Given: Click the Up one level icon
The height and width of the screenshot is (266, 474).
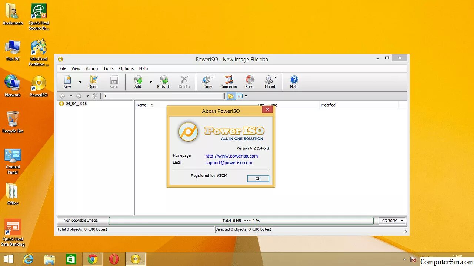Looking at the screenshot, I should (x=95, y=96).
